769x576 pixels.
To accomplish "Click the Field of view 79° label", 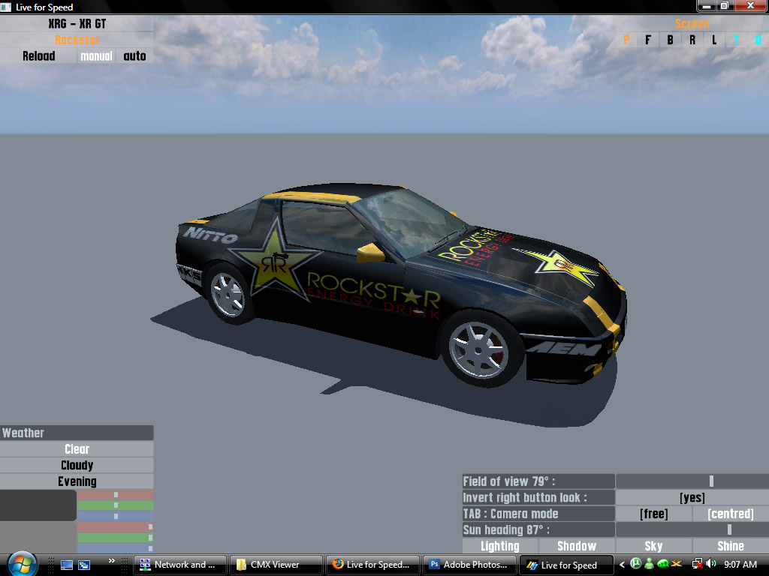I will [x=538, y=481].
